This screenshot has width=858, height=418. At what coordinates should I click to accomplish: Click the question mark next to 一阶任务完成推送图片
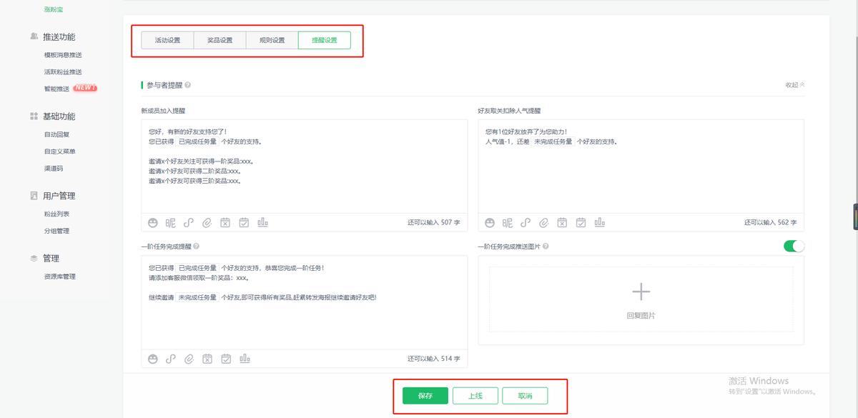[x=547, y=246]
